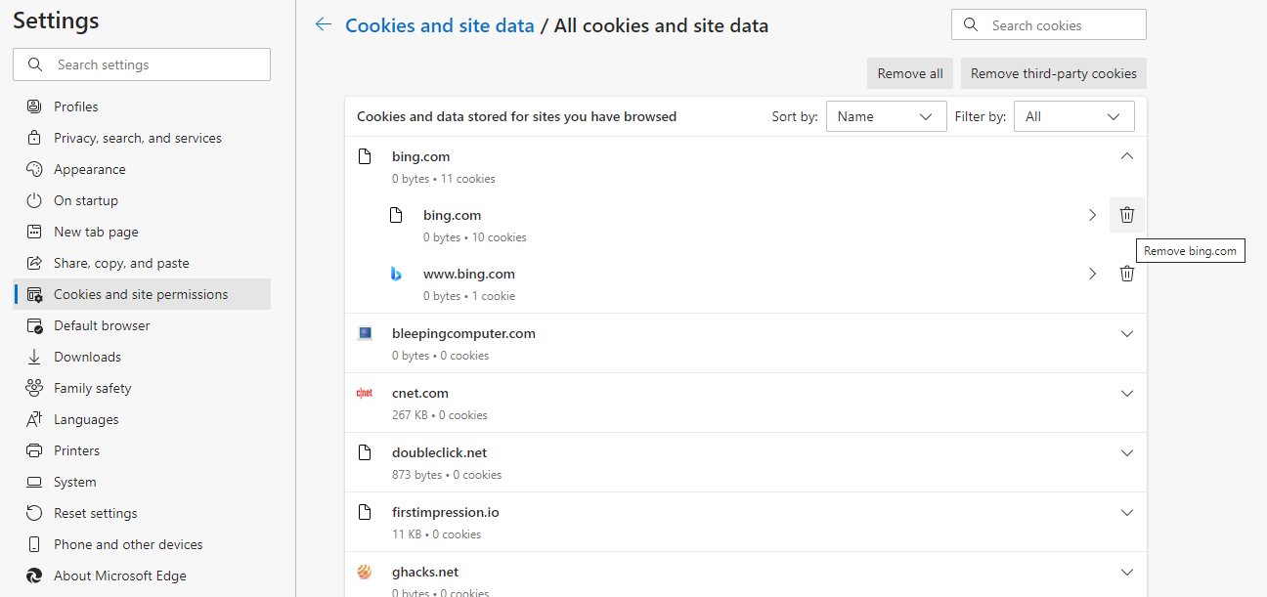This screenshot has width=1267, height=597.
Task: Click the Profiles sidebar icon
Action: 34,107
